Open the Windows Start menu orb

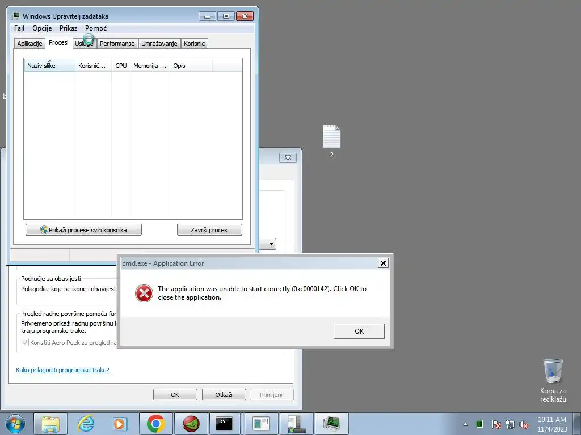15,424
